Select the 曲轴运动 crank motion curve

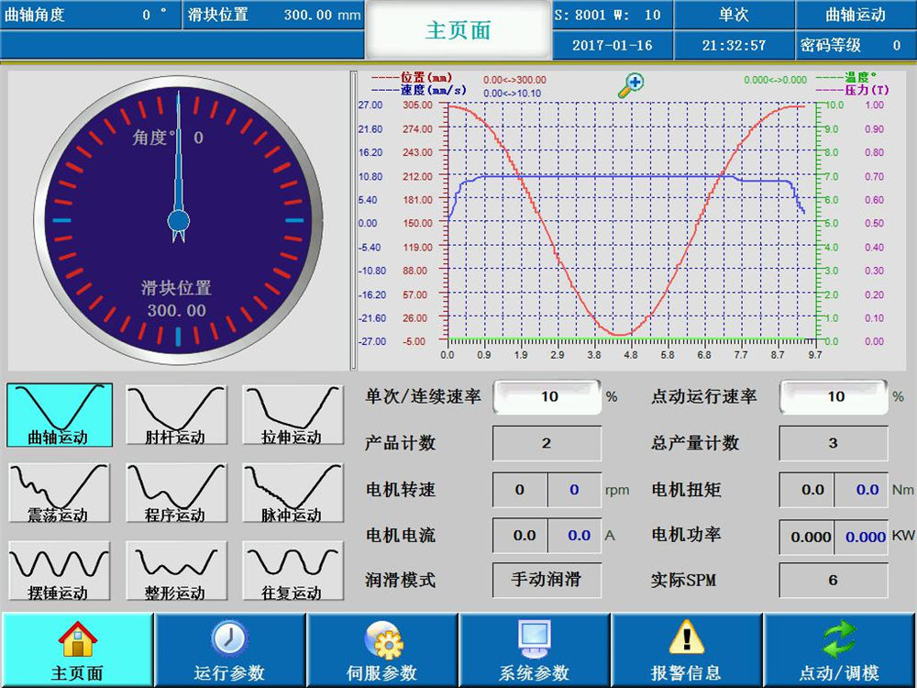[60, 415]
